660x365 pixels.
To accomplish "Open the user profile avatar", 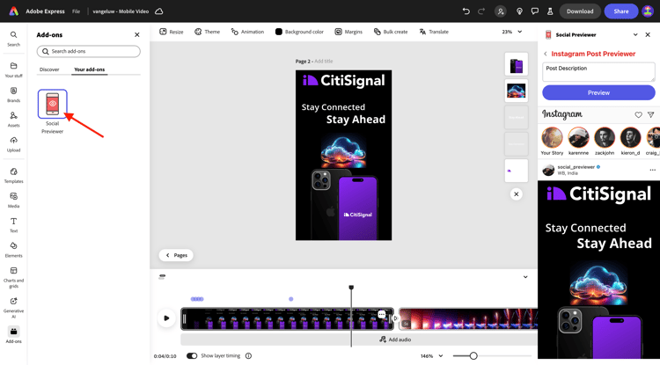I will coord(648,11).
